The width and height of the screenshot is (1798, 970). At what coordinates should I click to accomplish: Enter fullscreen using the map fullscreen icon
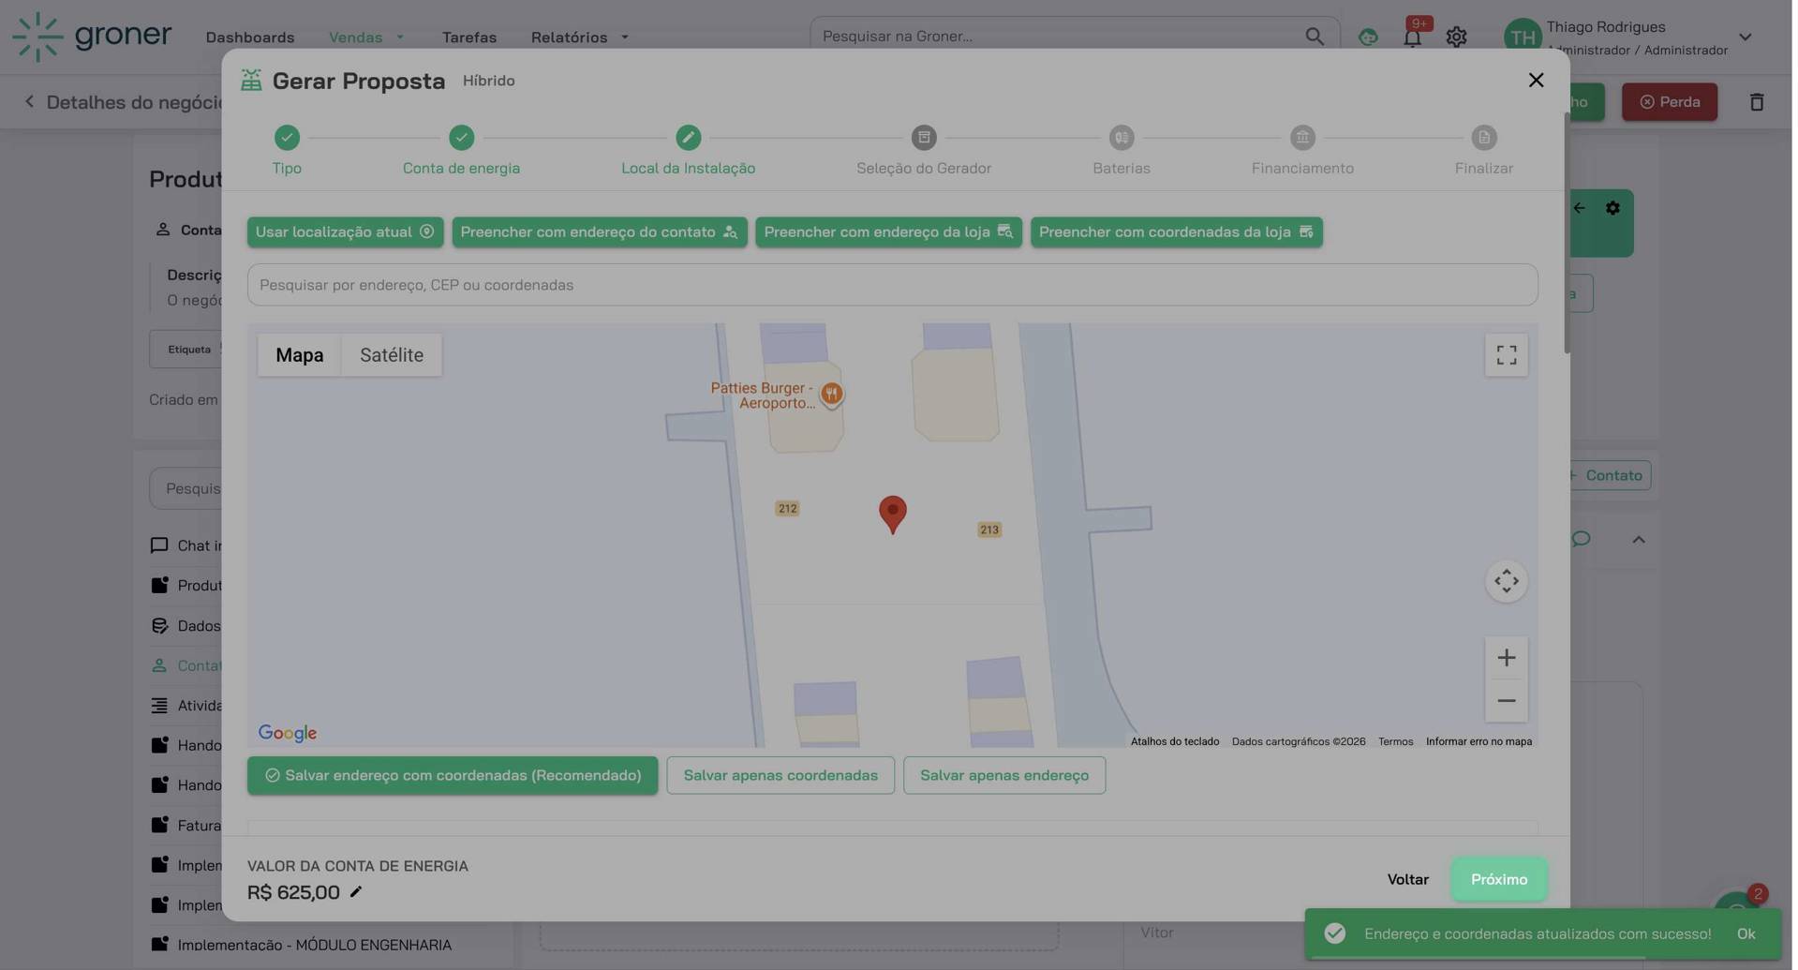pyautogui.click(x=1506, y=355)
